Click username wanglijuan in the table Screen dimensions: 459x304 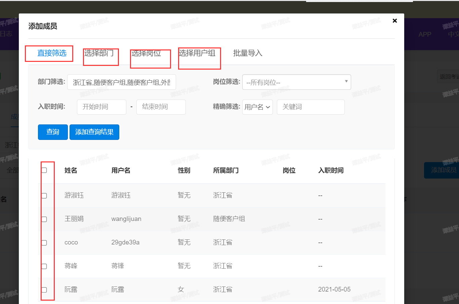coord(126,219)
